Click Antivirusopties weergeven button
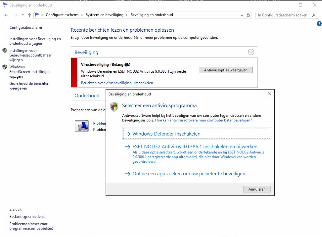Screen dimensions: 322x237 (x=226, y=70)
